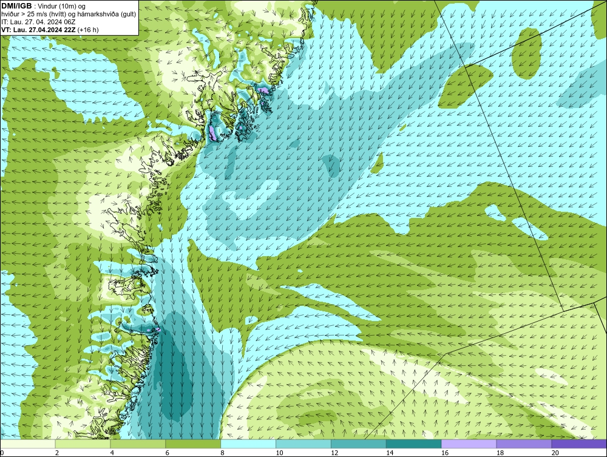The height and width of the screenshot is (457, 607).
Task: Click the 10–12 m/s light teal legend swatch
Action: pyautogui.click(x=303, y=444)
